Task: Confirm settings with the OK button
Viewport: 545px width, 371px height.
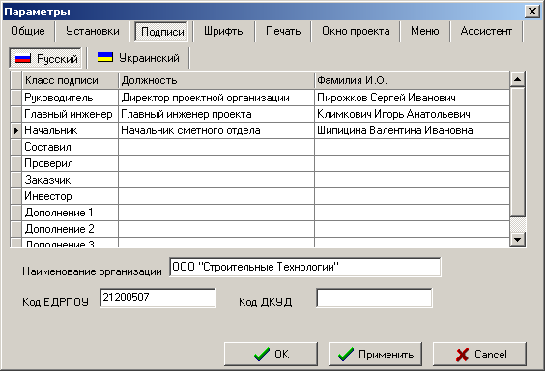Action: click(272, 354)
